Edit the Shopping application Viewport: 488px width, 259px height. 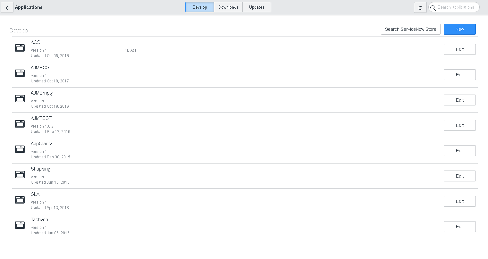pyautogui.click(x=459, y=176)
